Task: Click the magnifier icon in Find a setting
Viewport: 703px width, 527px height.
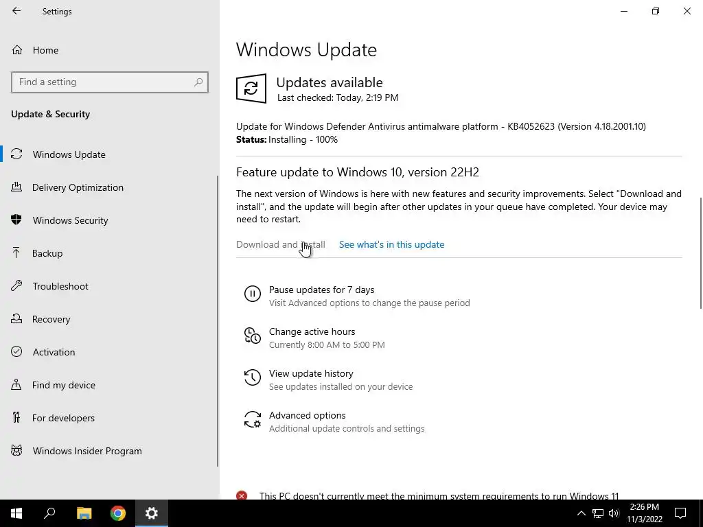Action: tap(198, 82)
